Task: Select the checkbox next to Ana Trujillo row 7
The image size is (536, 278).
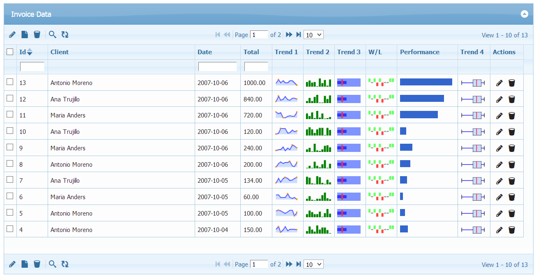Action: (10, 180)
